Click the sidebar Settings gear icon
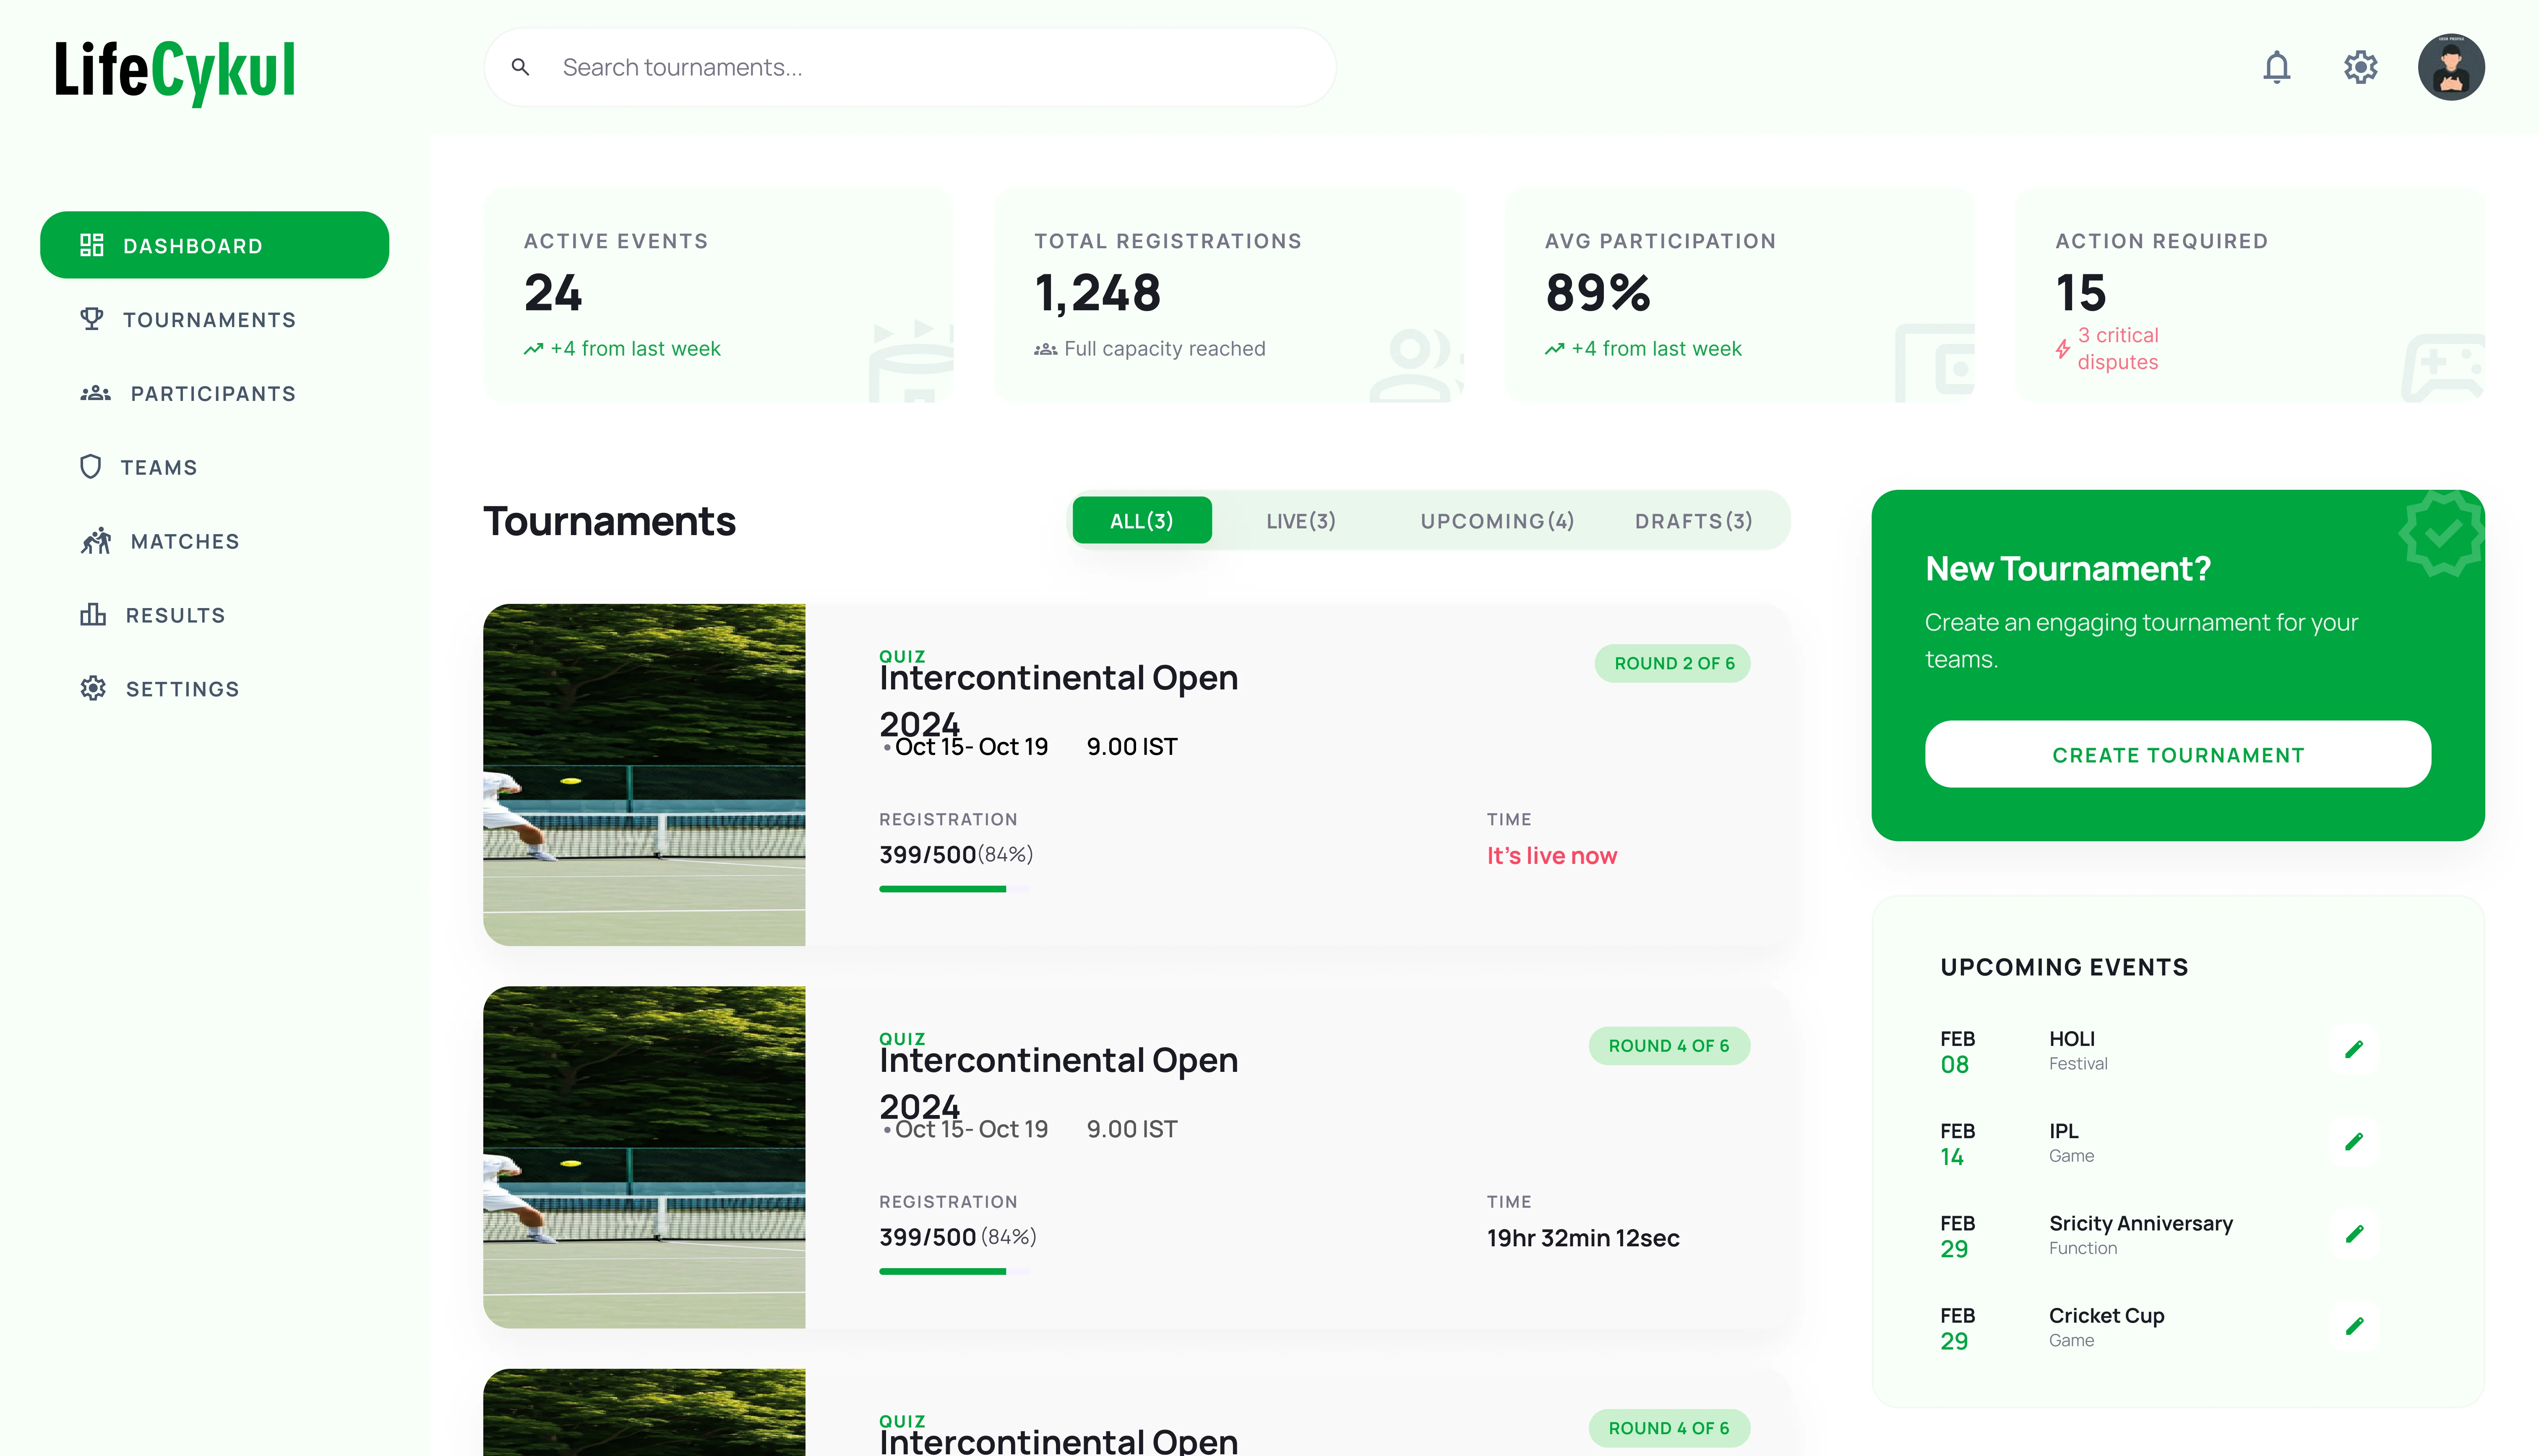 click(x=93, y=688)
